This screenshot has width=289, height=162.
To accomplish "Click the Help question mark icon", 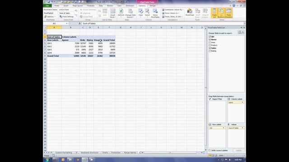I will [x=234, y=6].
